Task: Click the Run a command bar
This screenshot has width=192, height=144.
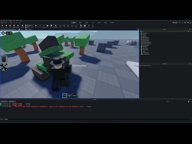Action: [x=95, y=119]
